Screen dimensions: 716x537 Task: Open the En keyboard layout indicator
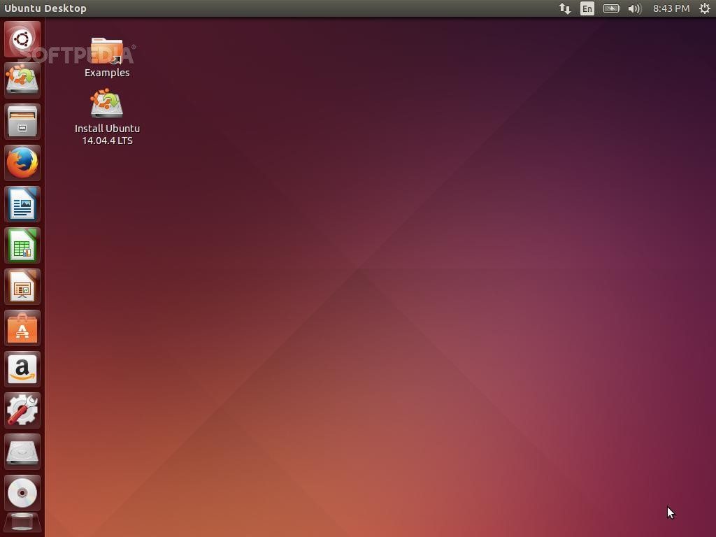tap(587, 8)
